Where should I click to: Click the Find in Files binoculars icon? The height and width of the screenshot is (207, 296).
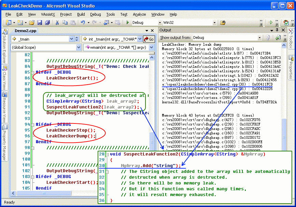pyautogui.click(x=223, y=23)
